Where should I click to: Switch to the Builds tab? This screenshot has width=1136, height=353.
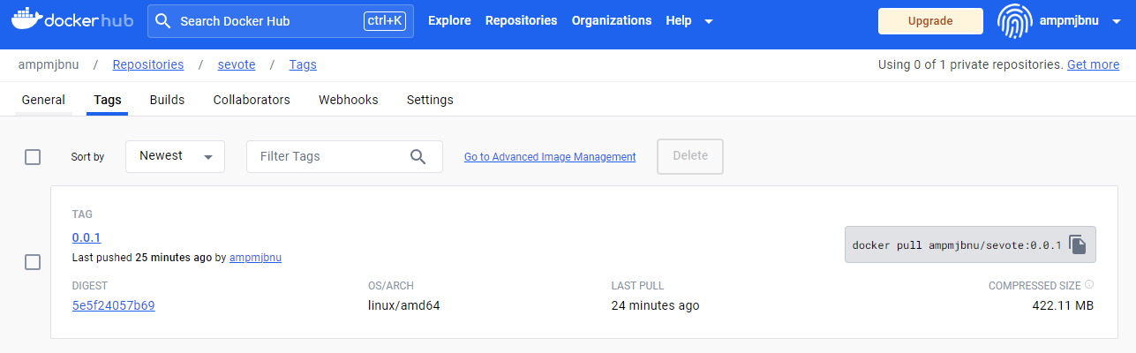pyautogui.click(x=167, y=100)
